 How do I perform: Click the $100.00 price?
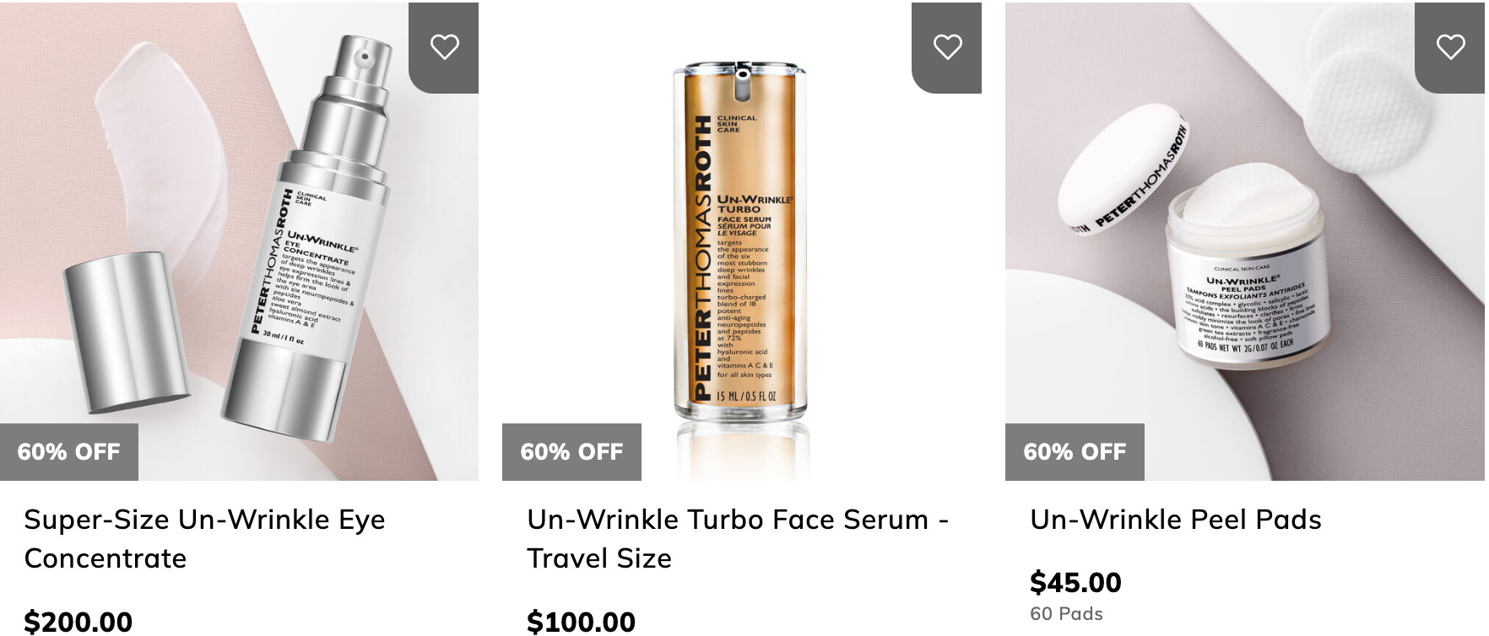tap(582, 622)
